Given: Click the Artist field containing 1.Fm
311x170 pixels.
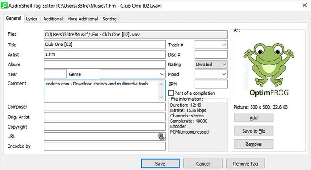Looking at the screenshot, I should pyautogui.click(x=104, y=54).
